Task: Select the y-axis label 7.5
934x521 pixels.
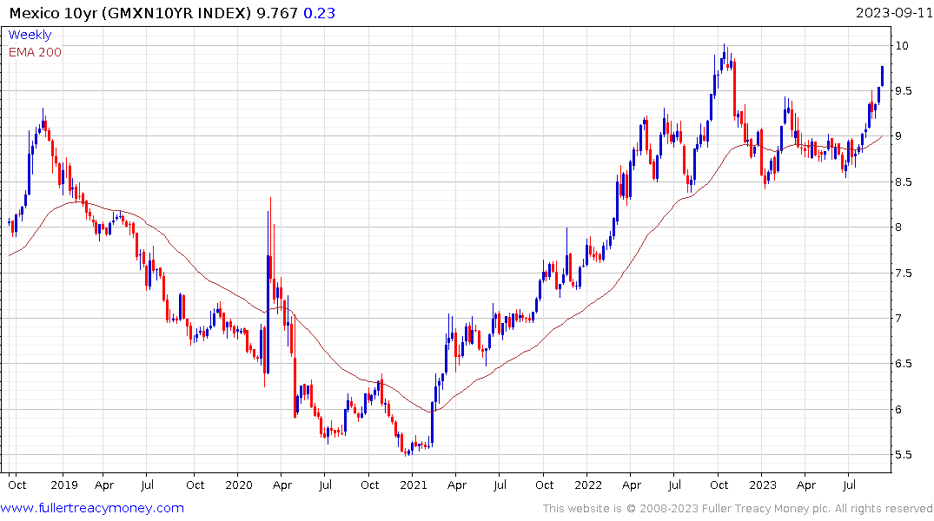Action: click(903, 273)
